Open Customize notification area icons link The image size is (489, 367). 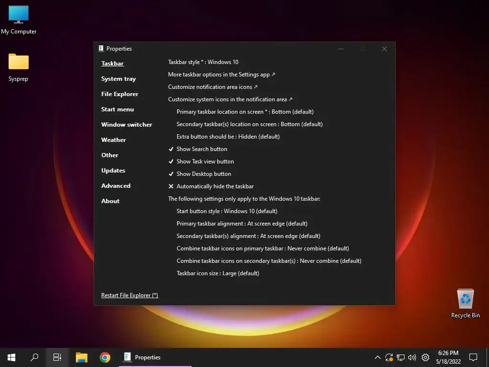[x=213, y=87]
